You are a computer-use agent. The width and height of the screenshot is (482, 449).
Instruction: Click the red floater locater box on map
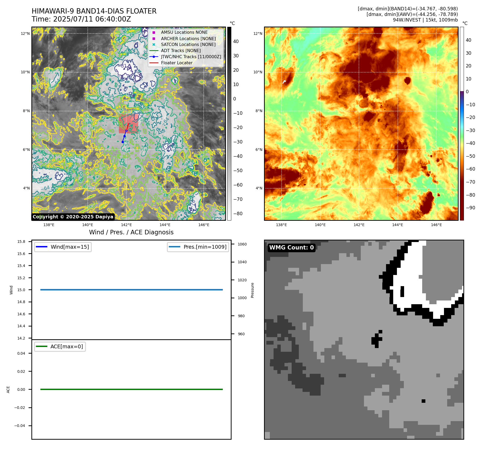tap(128, 124)
